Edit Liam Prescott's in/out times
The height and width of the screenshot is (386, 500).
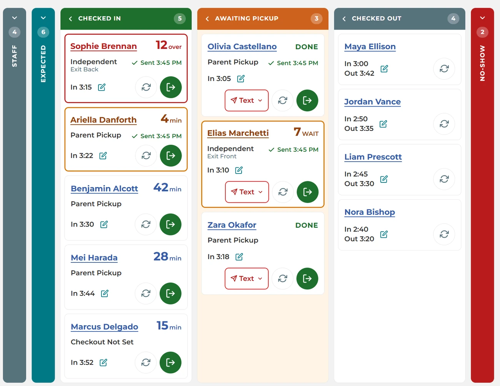384,179
